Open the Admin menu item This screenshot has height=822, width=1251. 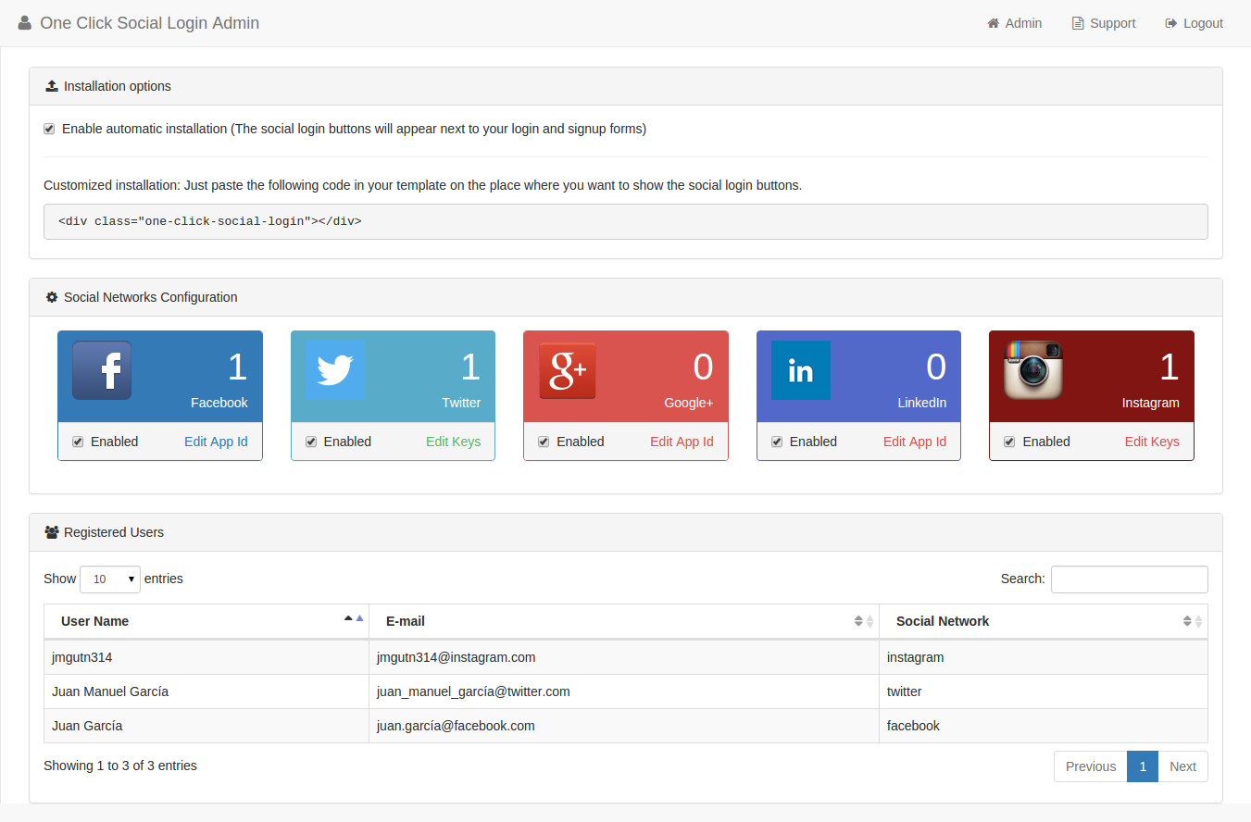tap(1014, 22)
